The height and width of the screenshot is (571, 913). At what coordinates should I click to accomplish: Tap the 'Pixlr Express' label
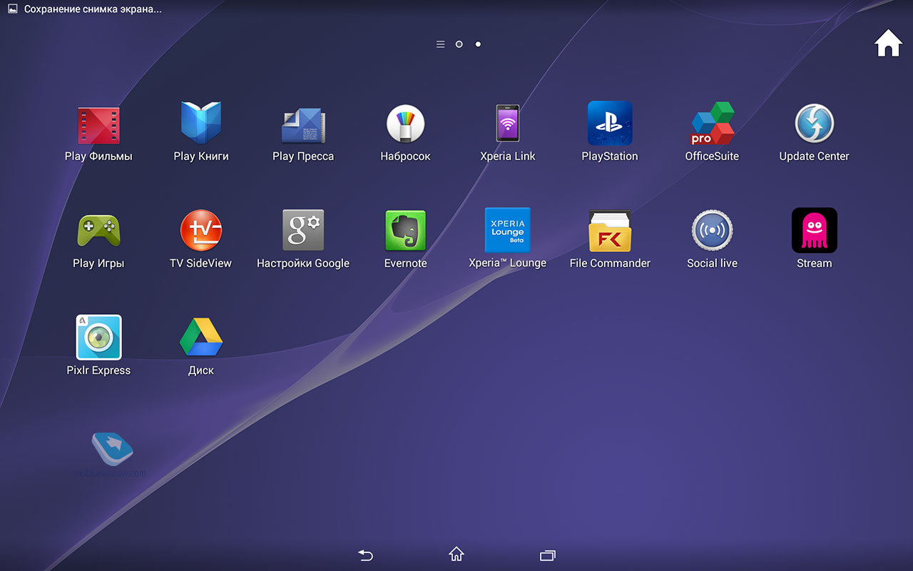(x=98, y=370)
